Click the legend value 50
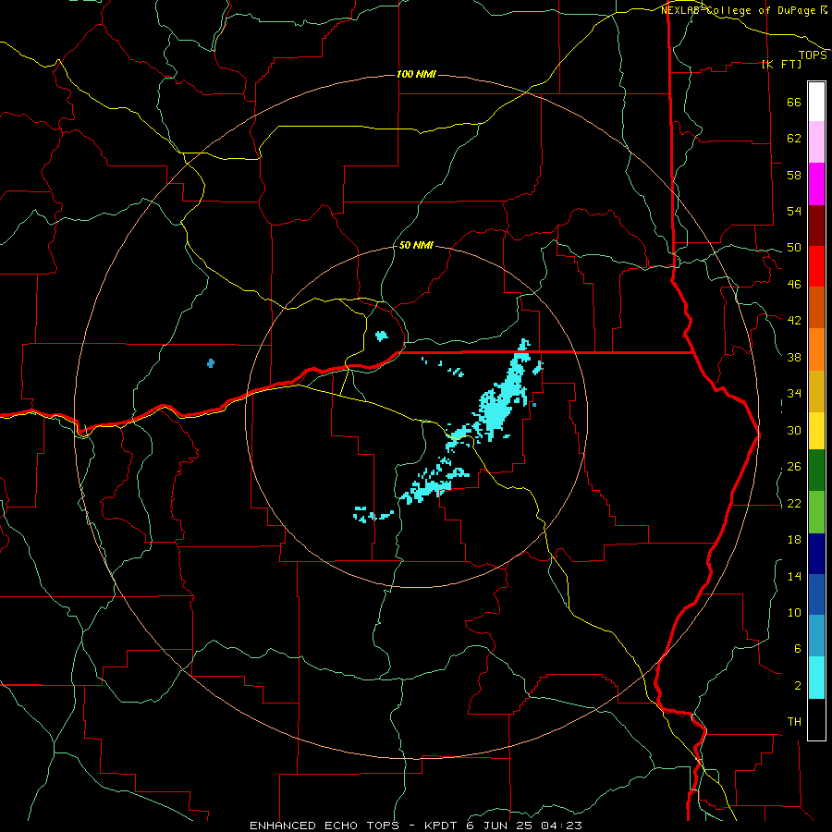The image size is (832, 832). (x=794, y=247)
